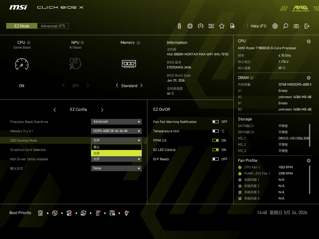Click the DRAM info circle icon
This screenshot has width=319, height=239.
[x=252, y=78]
